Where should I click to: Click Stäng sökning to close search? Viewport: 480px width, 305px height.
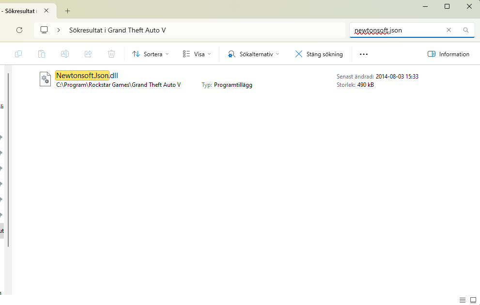coord(319,54)
